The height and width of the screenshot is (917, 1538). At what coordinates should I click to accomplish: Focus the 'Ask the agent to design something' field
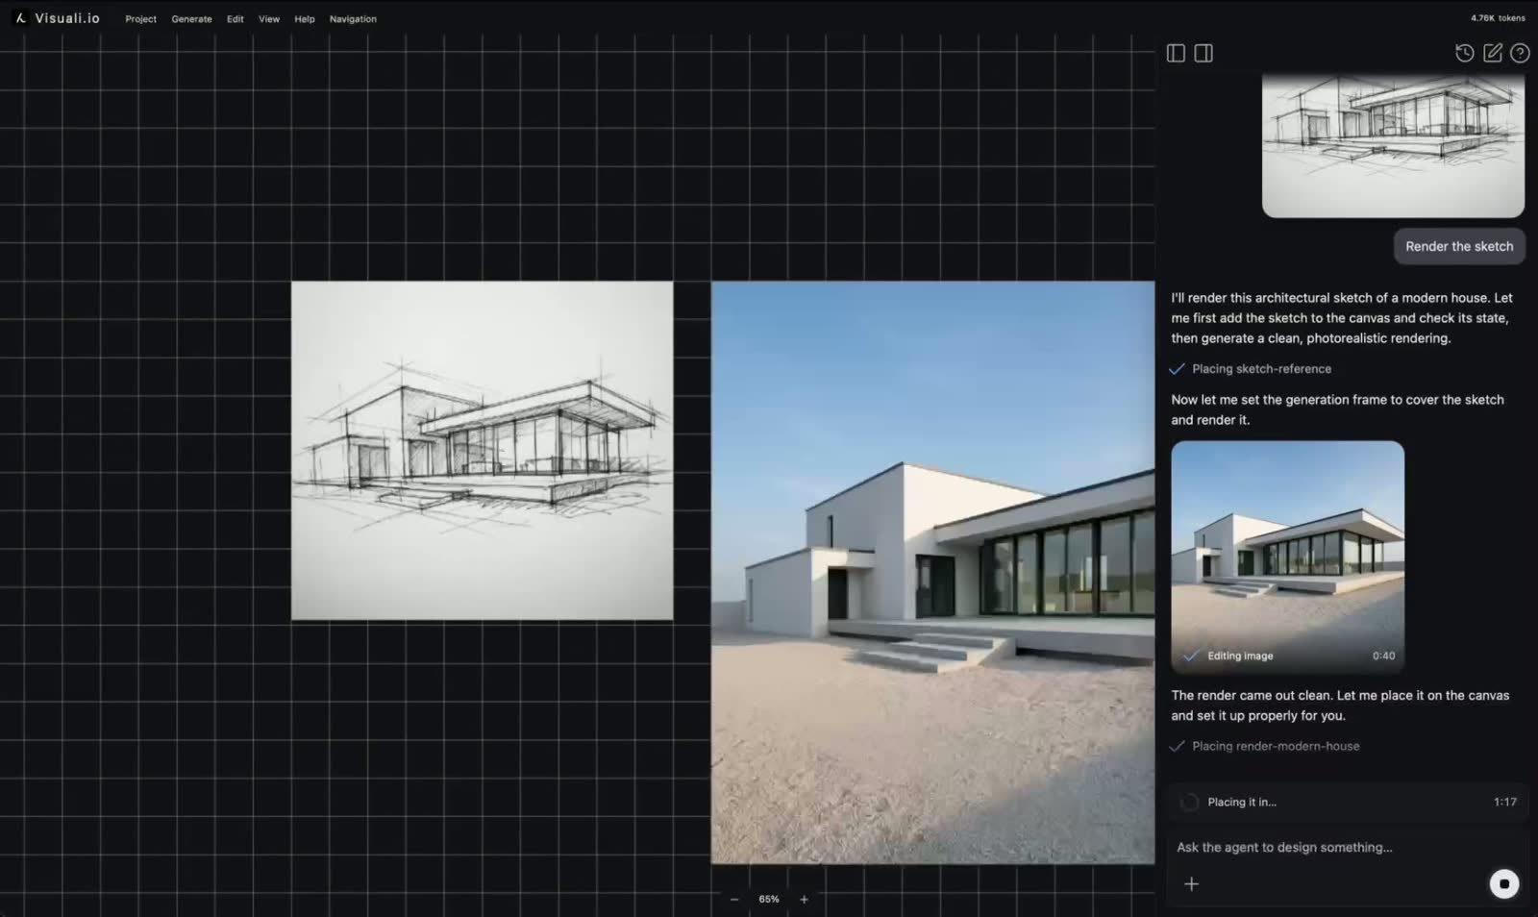[x=1348, y=847]
